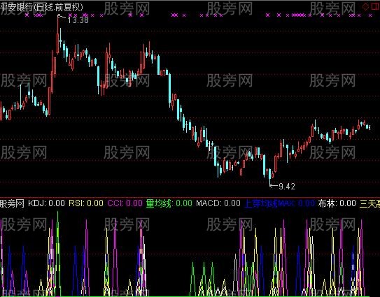380x297 pixels.
Task: Click the red diamond icon at chart top
Action: click(x=365, y=6)
